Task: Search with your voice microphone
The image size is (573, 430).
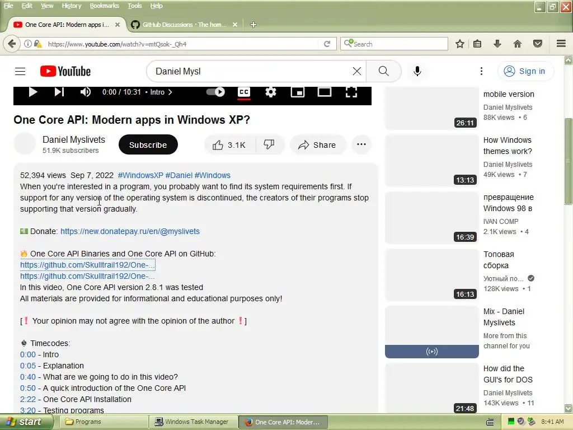Action: (417, 71)
